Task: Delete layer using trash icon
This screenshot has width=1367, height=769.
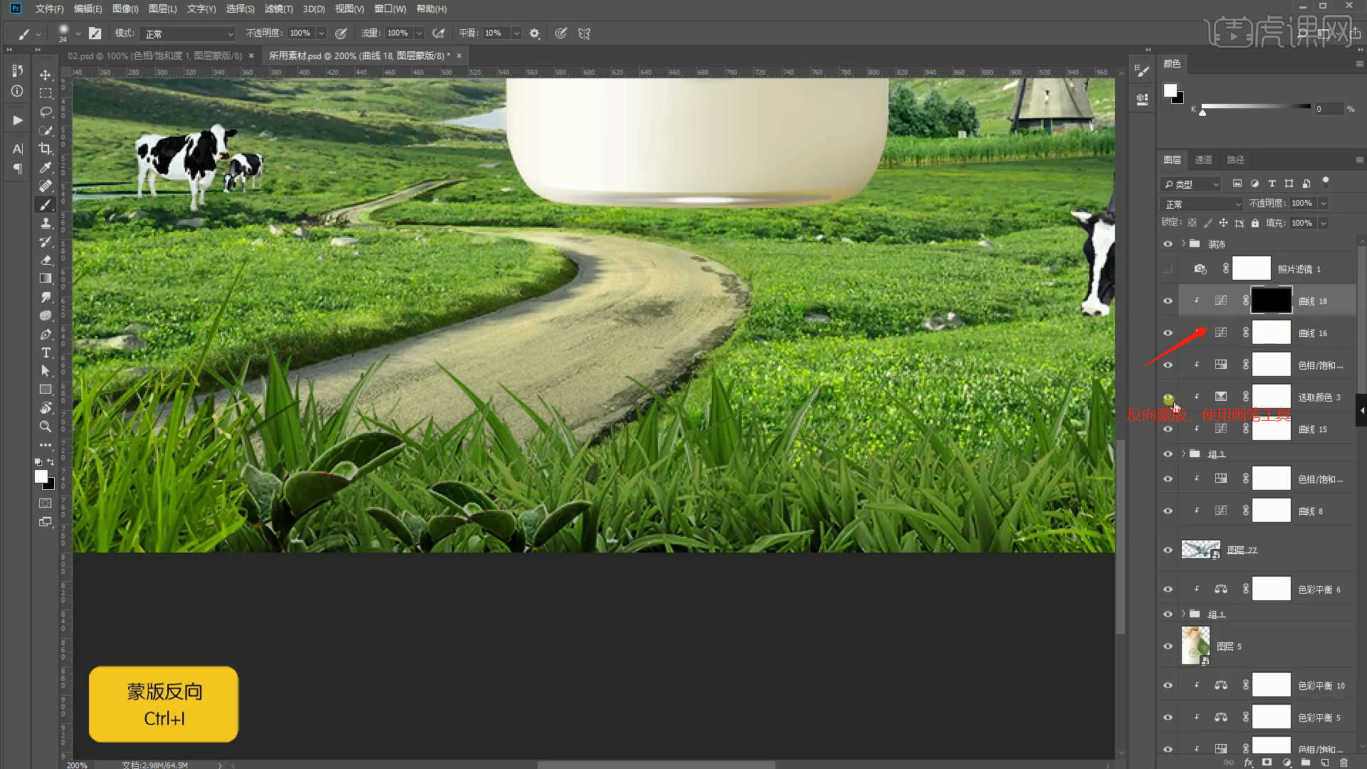Action: coord(1344,762)
